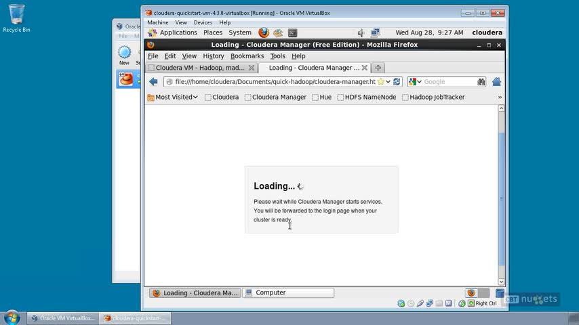Open the Firefox View menu

tap(189, 56)
